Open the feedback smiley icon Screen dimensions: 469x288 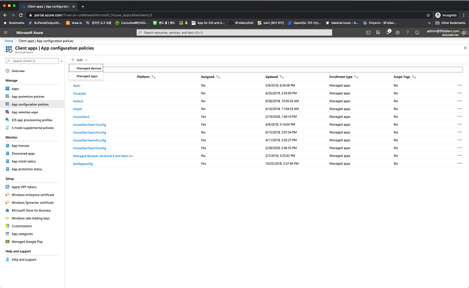(417, 33)
